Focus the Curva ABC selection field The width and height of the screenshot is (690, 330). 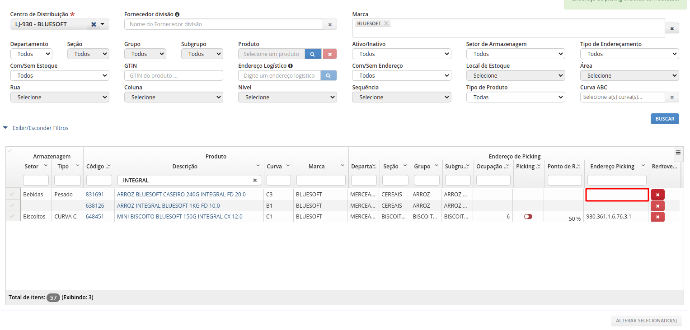(623, 98)
